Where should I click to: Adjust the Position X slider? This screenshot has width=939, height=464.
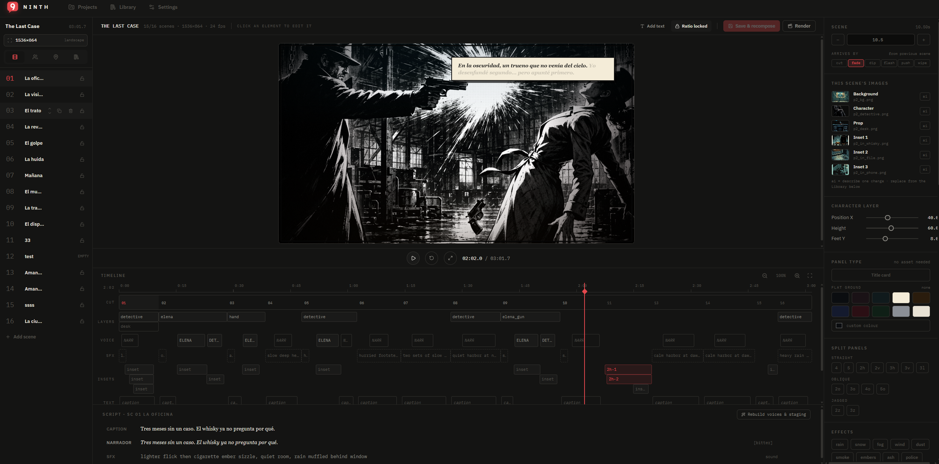coord(887,218)
